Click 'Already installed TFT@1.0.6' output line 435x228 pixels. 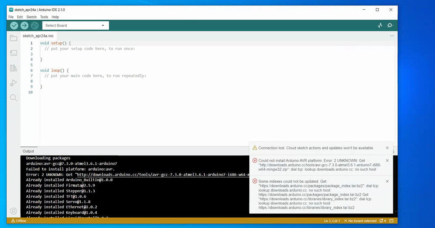(56, 197)
